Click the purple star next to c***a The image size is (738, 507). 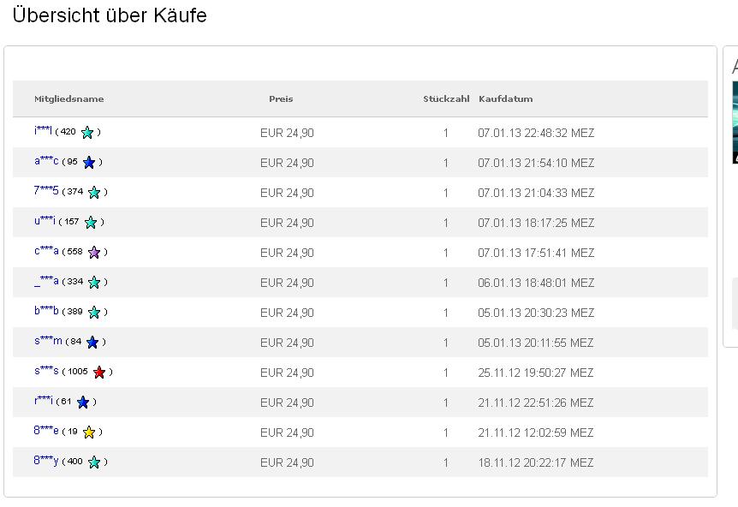point(94,253)
